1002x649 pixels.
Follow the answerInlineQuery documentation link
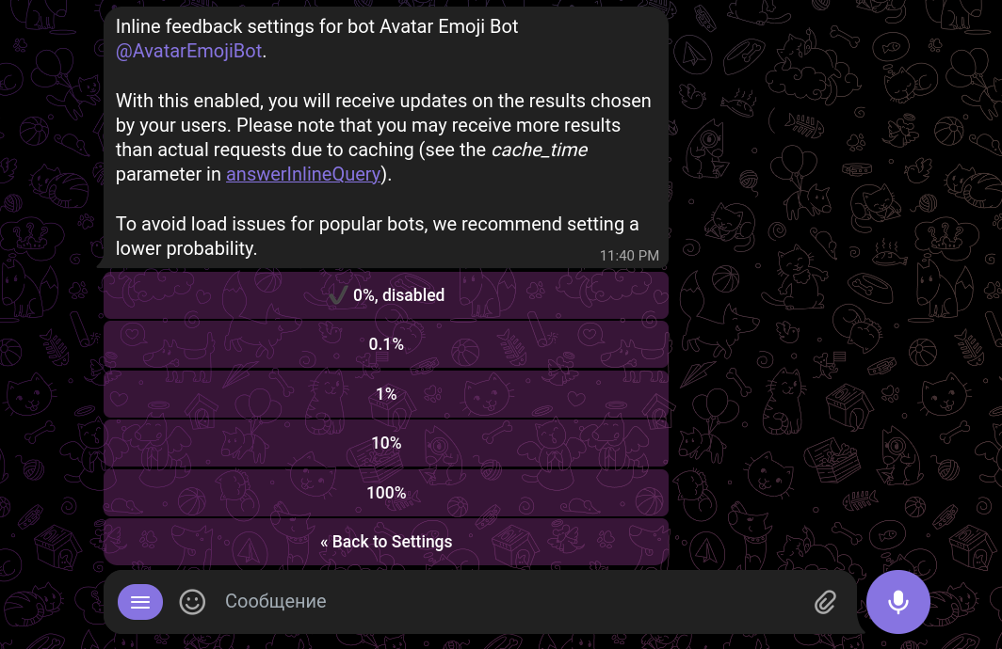(x=303, y=174)
